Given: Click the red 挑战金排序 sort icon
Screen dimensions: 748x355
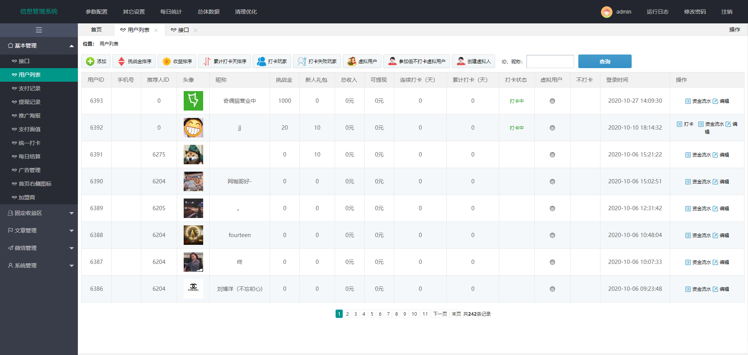Looking at the screenshot, I should point(121,62).
